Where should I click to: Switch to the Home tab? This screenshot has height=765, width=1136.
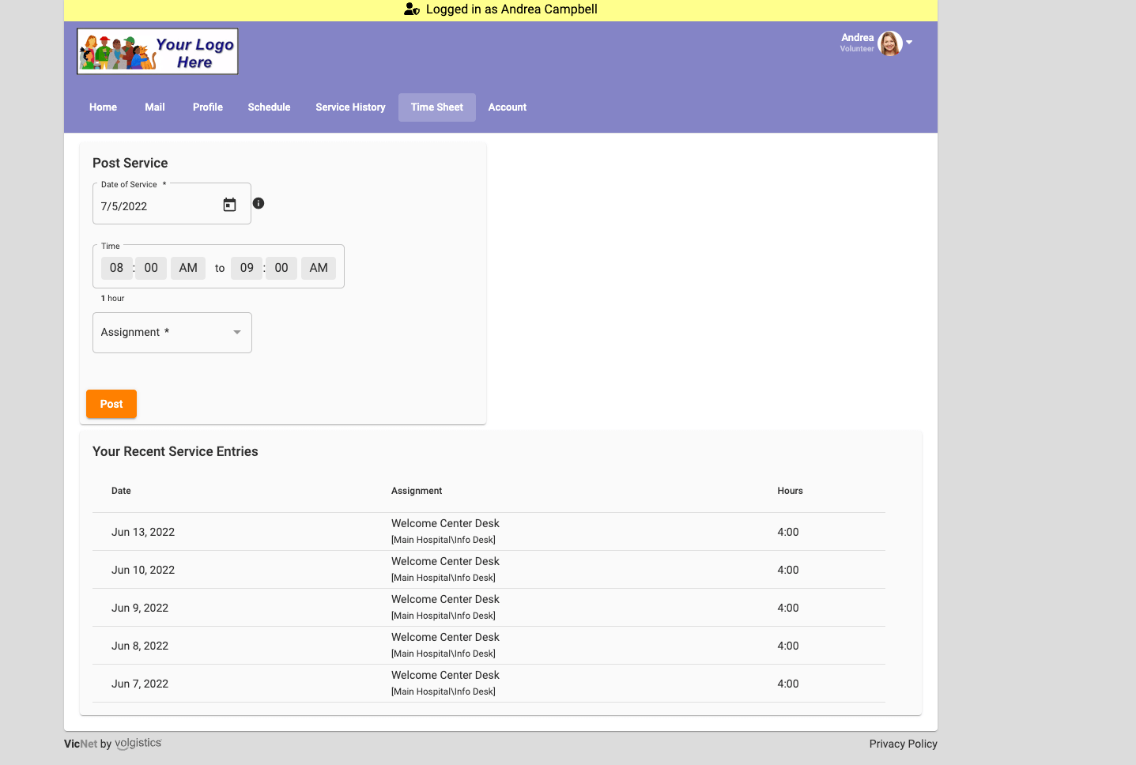pyautogui.click(x=103, y=107)
